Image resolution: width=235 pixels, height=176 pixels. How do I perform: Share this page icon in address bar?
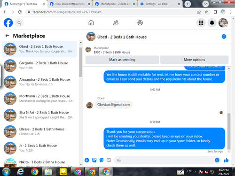coord(199,12)
